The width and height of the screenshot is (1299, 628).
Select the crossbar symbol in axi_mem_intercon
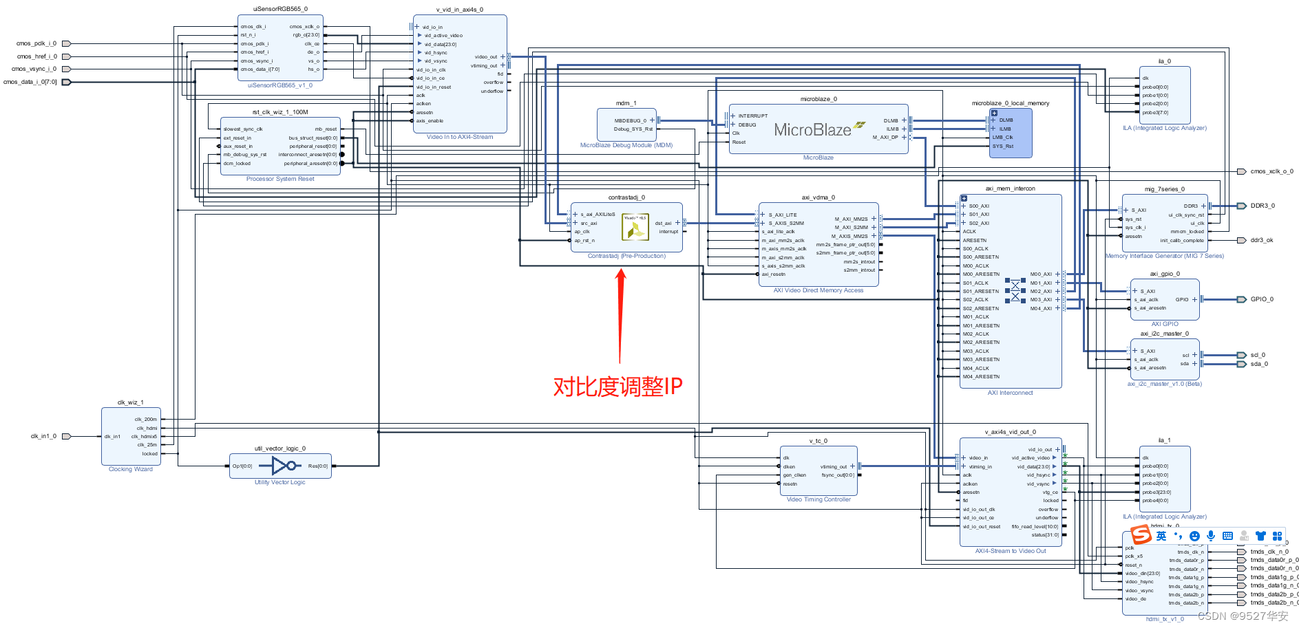coord(1015,290)
